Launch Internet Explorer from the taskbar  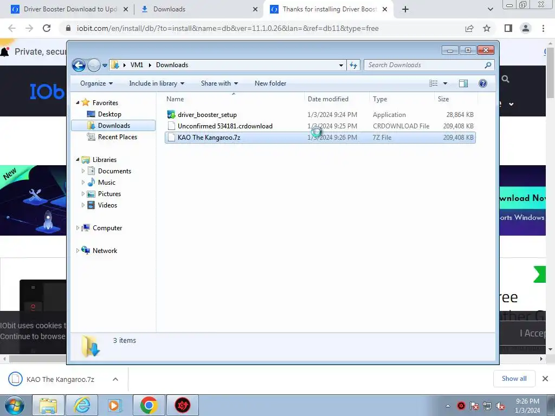pyautogui.click(x=82, y=405)
